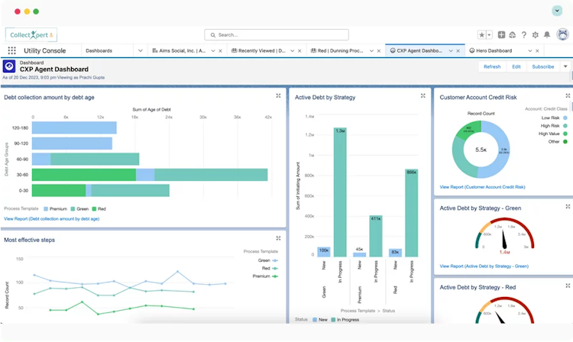Click the Refresh dashboard button
The image size is (573, 342).
pos(492,66)
